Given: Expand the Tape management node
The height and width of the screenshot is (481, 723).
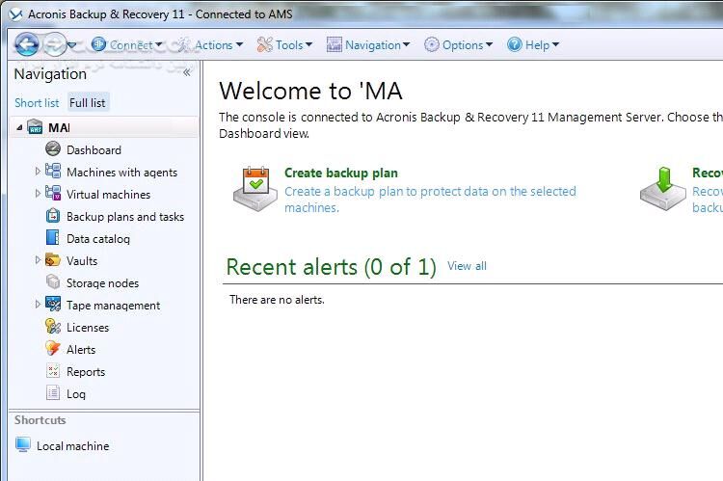Looking at the screenshot, I should coord(39,305).
